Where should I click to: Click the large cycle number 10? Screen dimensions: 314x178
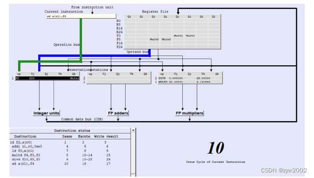(x=216, y=148)
